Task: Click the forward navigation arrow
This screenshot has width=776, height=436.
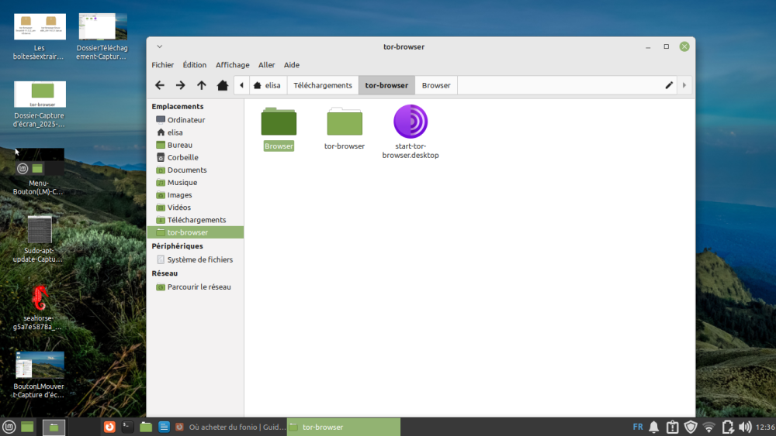Action: click(x=180, y=85)
